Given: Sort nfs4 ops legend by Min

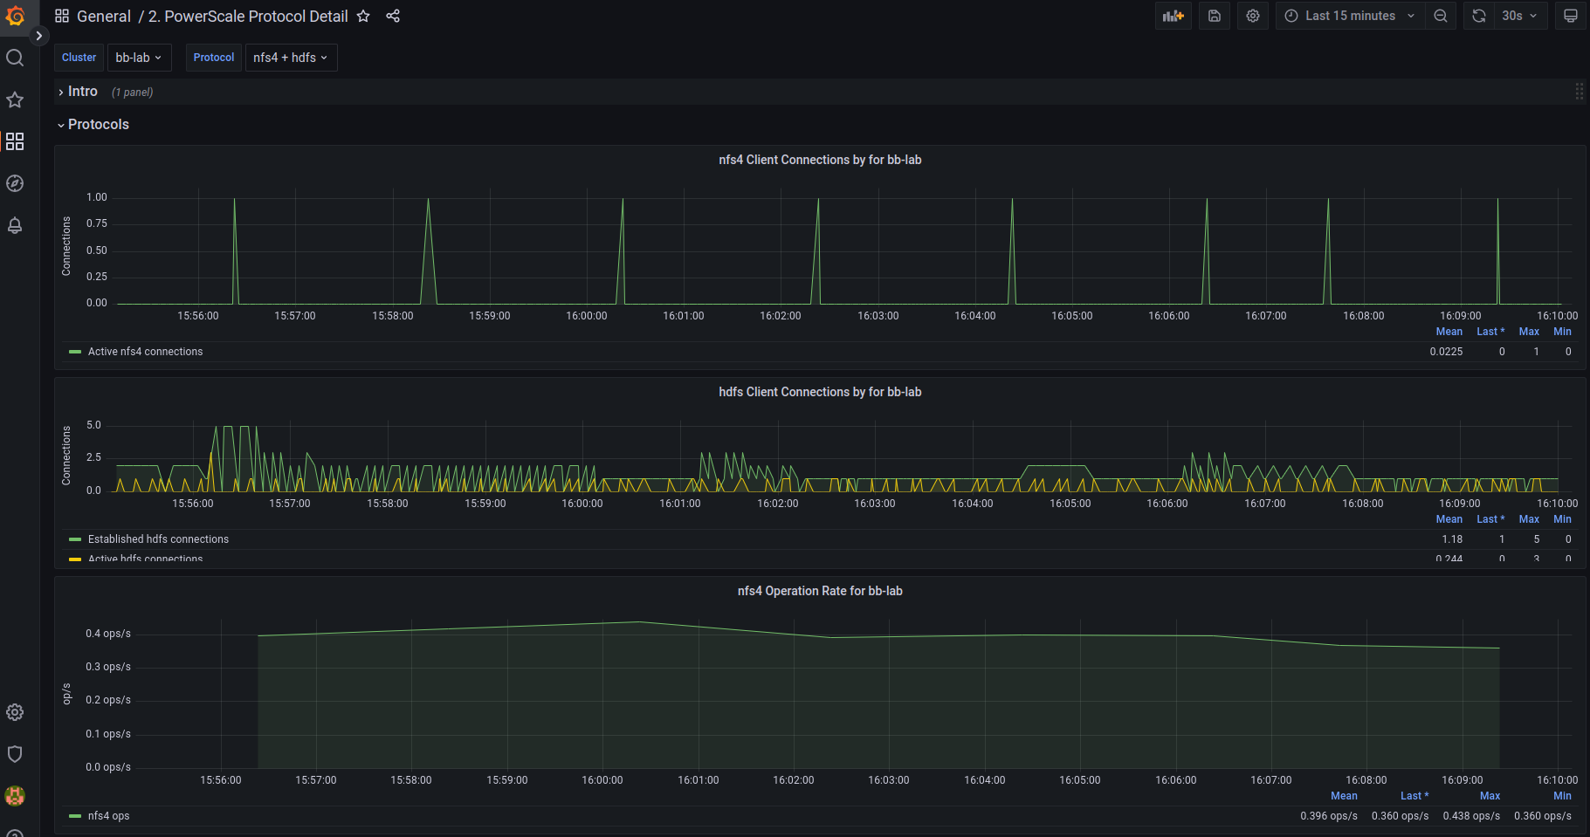Looking at the screenshot, I should (1562, 796).
